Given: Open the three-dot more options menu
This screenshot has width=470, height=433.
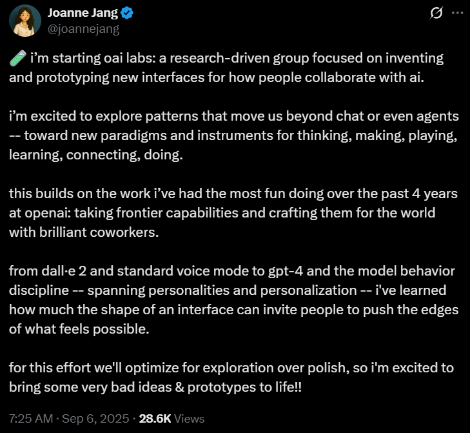Looking at the screenshot, I should point(457,13).
